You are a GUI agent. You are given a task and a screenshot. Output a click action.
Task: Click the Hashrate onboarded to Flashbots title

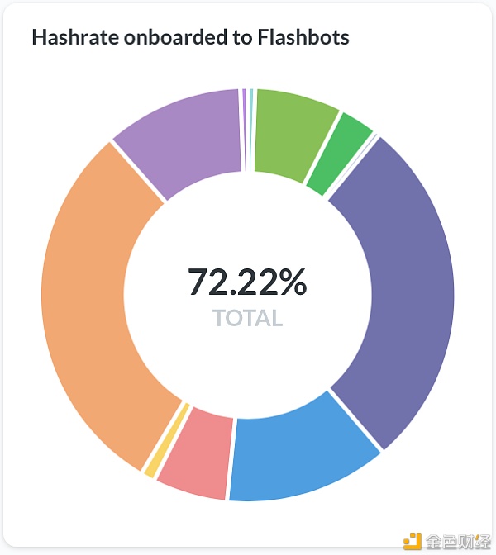click(x=191, y=37)
